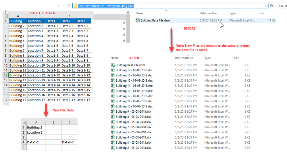Click the Location header cell B1

pos(36,21)
